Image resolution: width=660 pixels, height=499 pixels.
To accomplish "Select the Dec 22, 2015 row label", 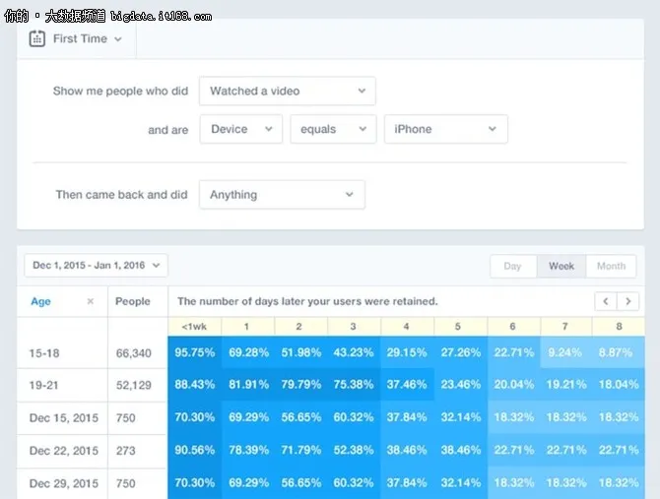I will tap(64, 451).
